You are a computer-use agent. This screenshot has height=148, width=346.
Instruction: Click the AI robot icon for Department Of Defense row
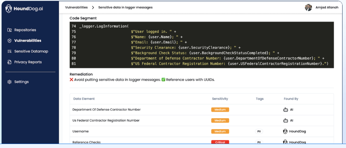pos(285,110)
